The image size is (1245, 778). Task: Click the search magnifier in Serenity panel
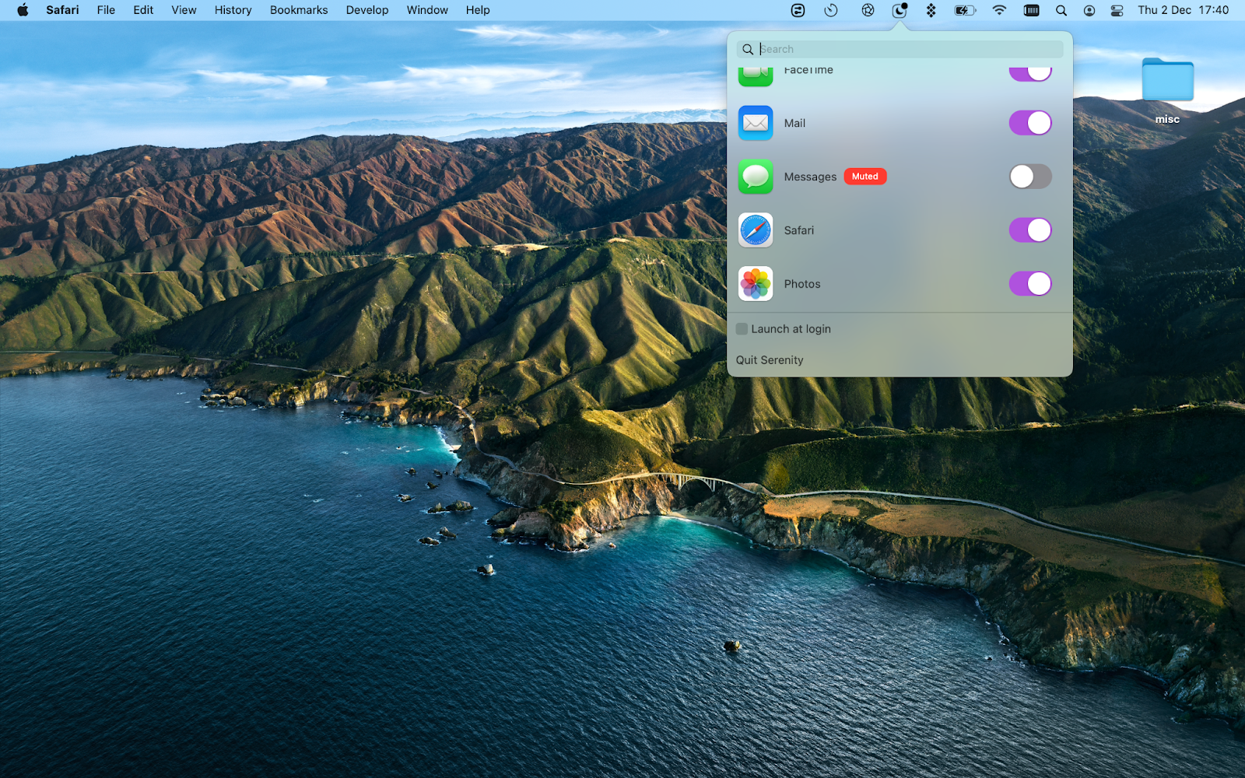point(748,49)
